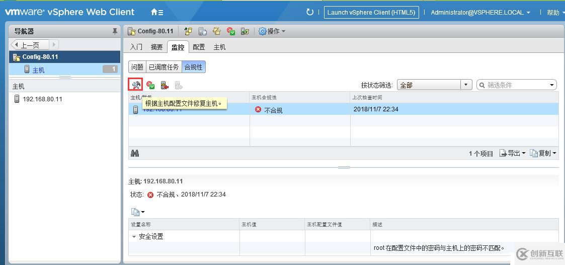Click the 描述 column header
This screenshot has height=265, width=565.
tap(464, 224)
